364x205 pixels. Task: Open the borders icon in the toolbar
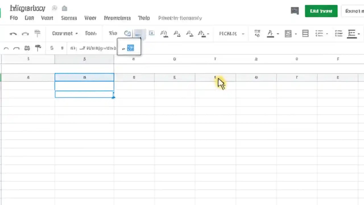click(x=305, y=33)
